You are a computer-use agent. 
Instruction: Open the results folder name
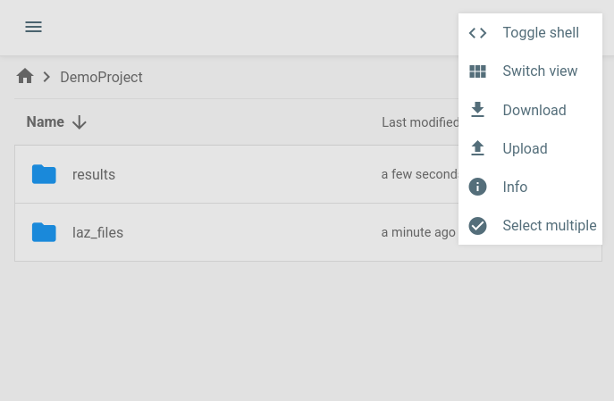click(x=94, y=175)
